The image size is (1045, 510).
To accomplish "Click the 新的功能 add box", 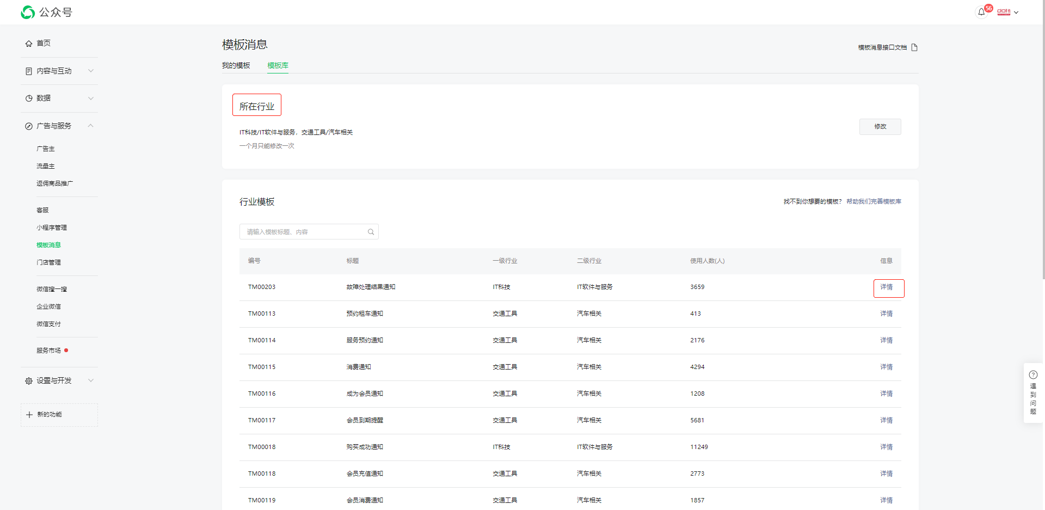I will 59,415.
